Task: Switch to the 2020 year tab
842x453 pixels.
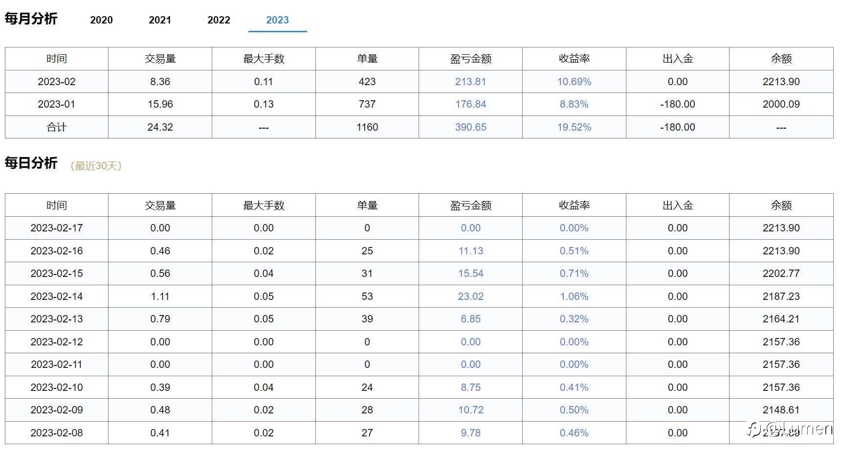Action: pyautogui.click(x=101, y=20)
